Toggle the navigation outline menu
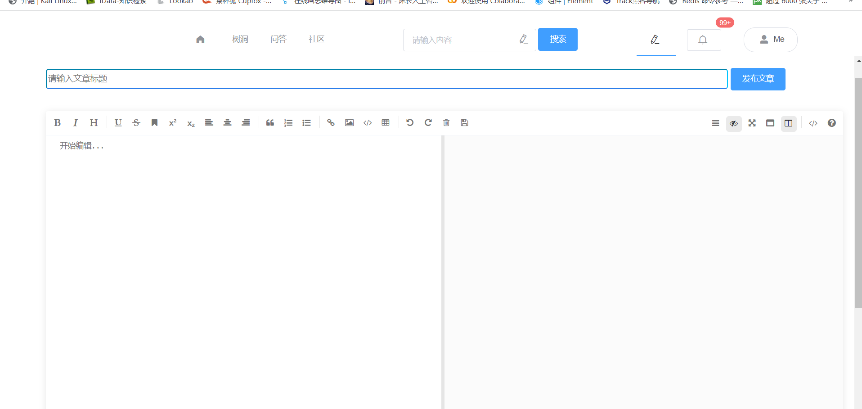This screenshot has height=409, width=862. (x=715, y=123)
